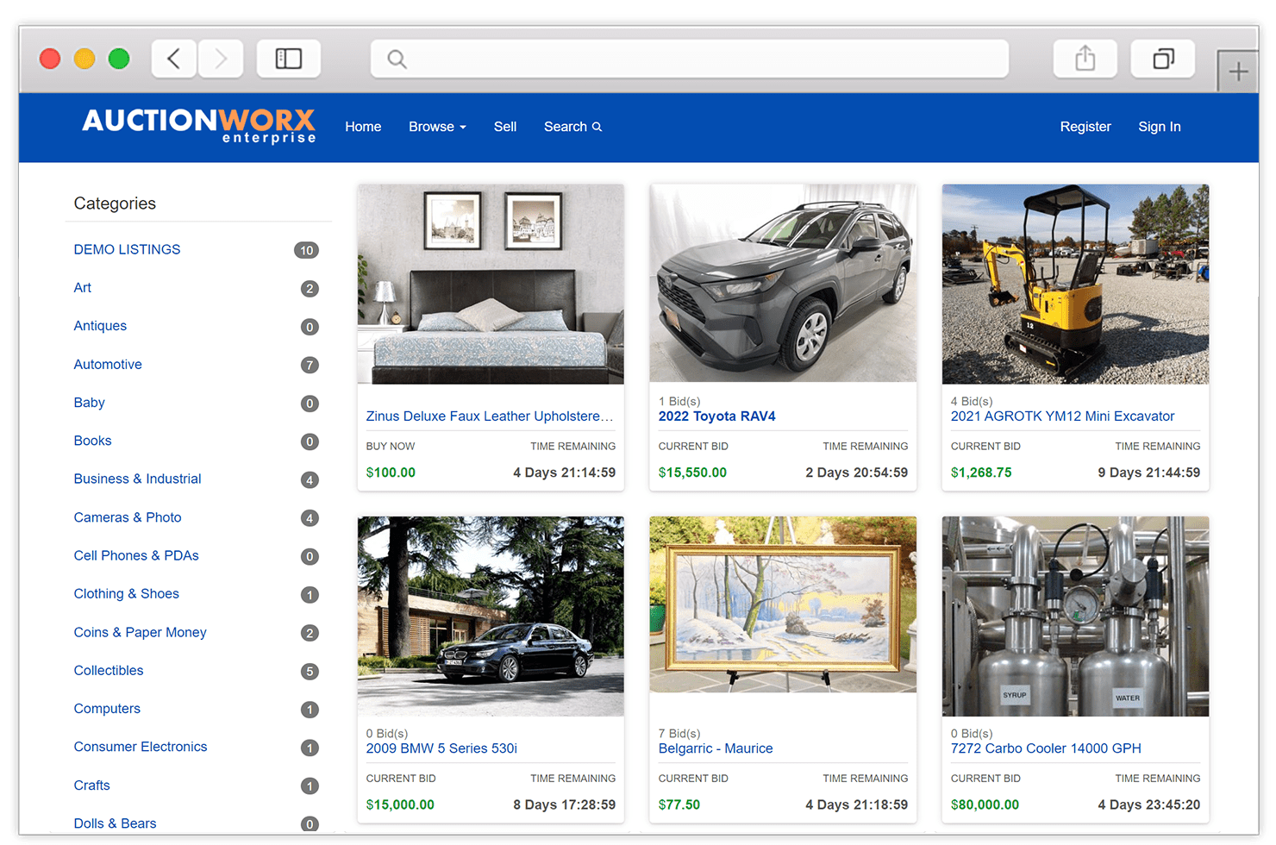This screenshot has height=845, width=1276.
Task: Open the Belgarric painting listing photo
Action: 783,604
